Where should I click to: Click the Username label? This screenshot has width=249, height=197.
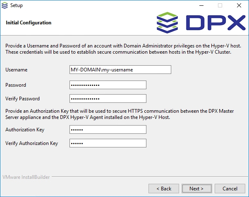[16, 70]
